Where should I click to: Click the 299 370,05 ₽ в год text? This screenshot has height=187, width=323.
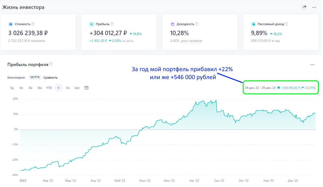(x=265, y=41)
